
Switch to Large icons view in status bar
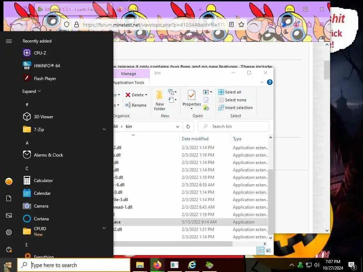268,251
